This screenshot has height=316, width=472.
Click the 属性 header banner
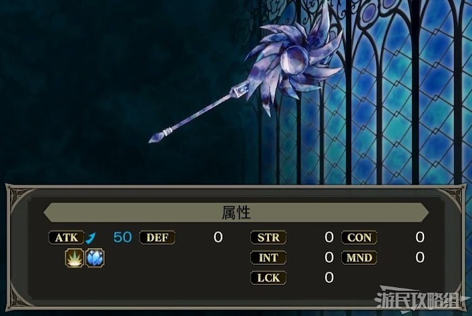[x=236, y=212]
